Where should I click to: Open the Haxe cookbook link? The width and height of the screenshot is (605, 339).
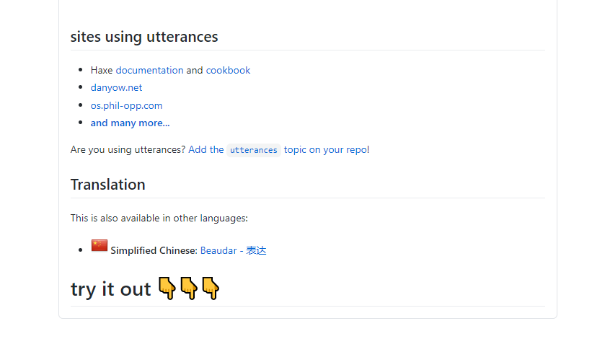pos(228,70)
